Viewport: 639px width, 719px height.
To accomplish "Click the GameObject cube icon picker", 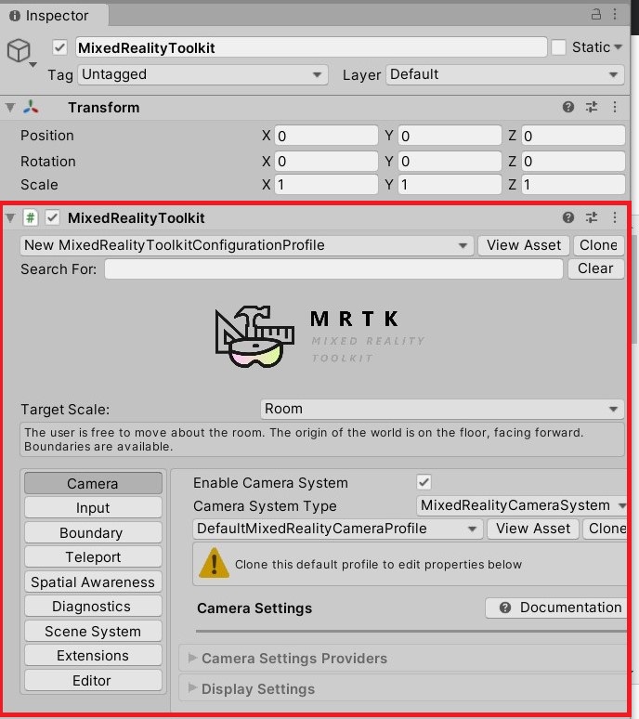I will click(x=20, y=51).
